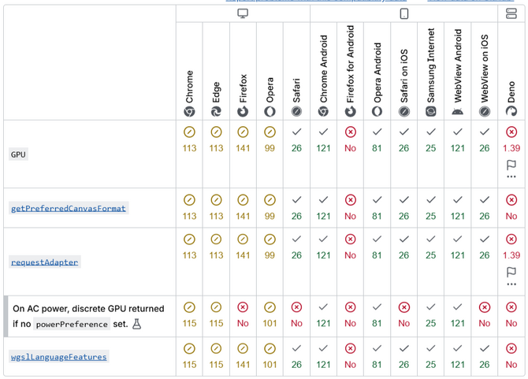528x379 pixels.
Task: Open the requestAdapter link
Action: [x=45, y=262]
